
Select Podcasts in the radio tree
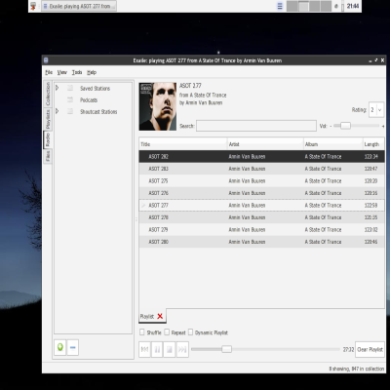(89, 100)
